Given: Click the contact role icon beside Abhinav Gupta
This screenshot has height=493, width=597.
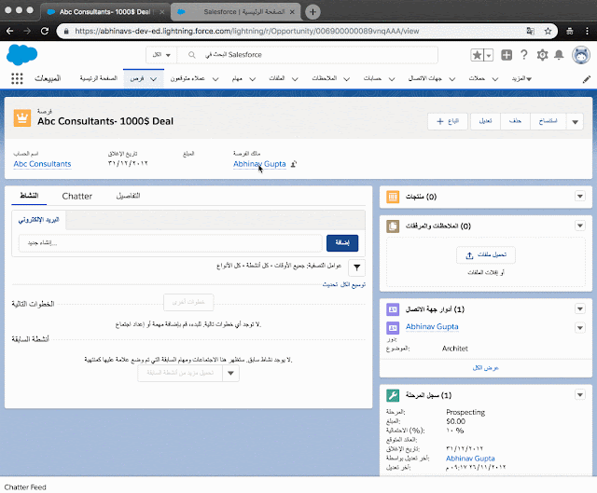Looking at the screenshot, I should (x=393, y=327).
